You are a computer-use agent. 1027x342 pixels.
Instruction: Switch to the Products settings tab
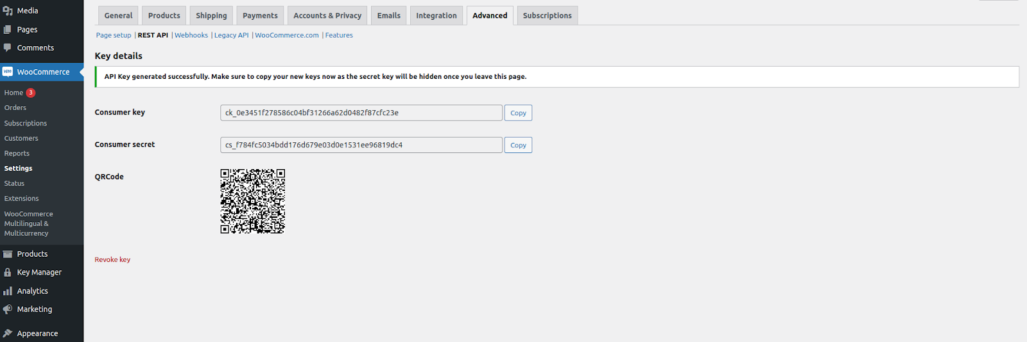[x=164, y=15]
